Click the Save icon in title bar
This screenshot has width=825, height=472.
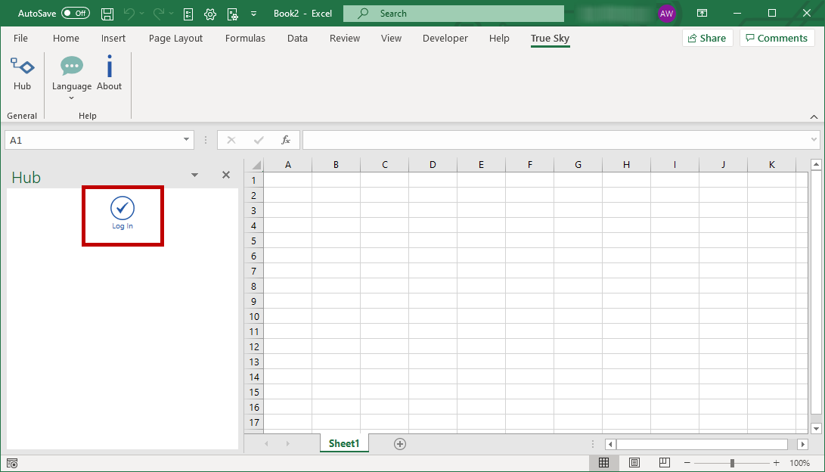click(x=107, y=14)
